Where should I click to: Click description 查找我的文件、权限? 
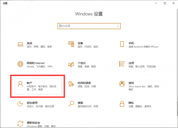click(88, 106)
